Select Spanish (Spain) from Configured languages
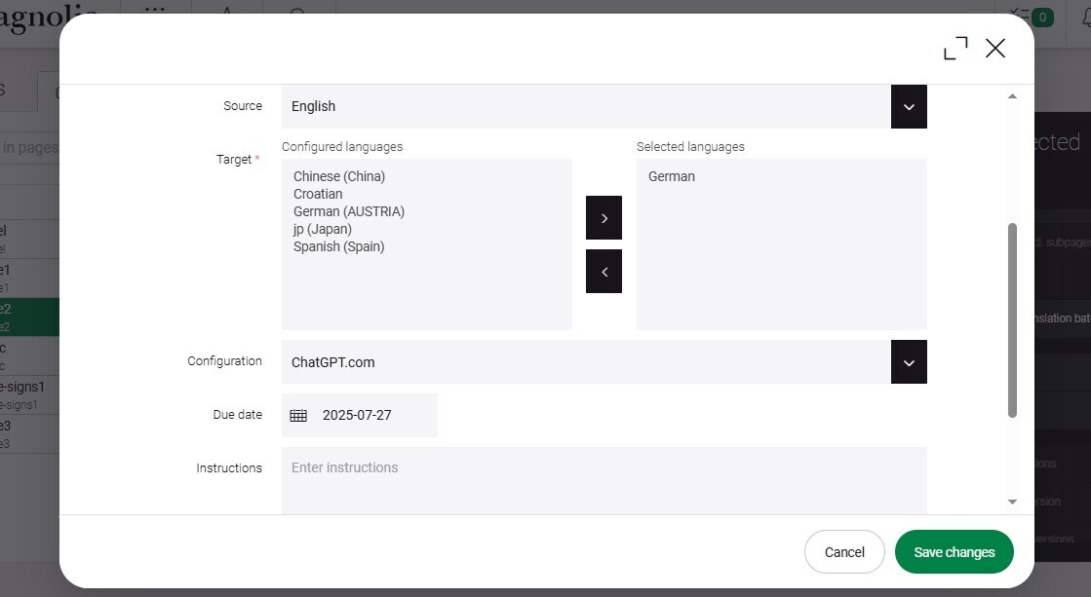Viewport: 1091px width, 597px height. point(338,246)
